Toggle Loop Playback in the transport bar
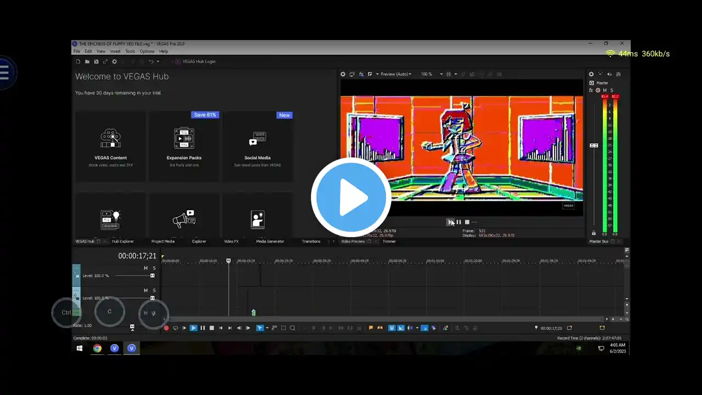702x395 pixels. click(175, 328)
